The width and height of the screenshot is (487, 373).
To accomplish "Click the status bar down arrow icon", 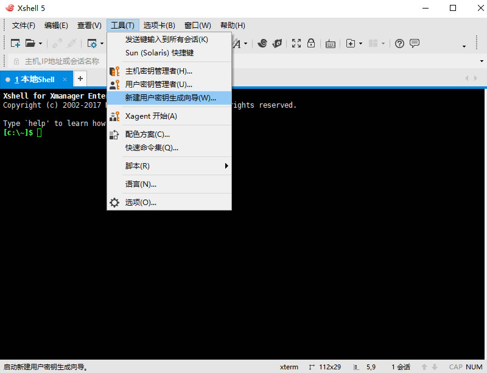I will coord(435,367).
